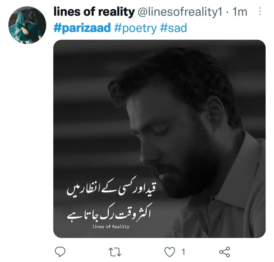274x262 pixels.
Task: Open the share icon below the tweet
Action: 225,252
